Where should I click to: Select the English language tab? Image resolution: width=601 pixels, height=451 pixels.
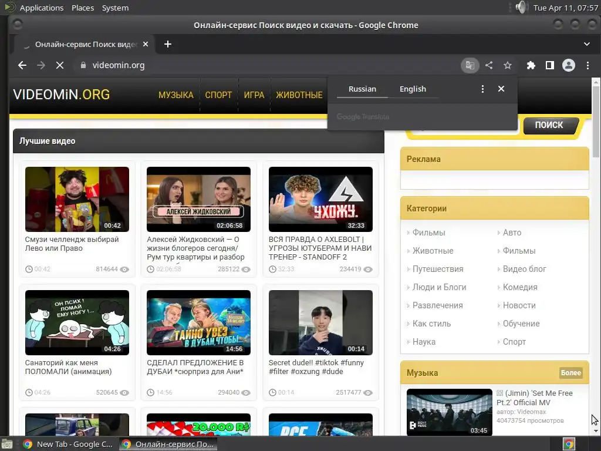point(413,89)
